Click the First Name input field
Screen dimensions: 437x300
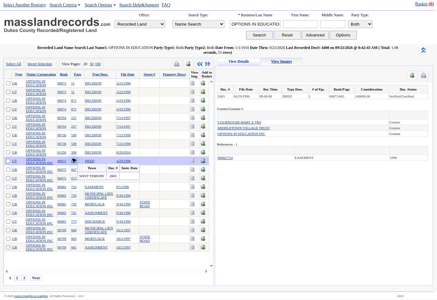pos(300,24)
